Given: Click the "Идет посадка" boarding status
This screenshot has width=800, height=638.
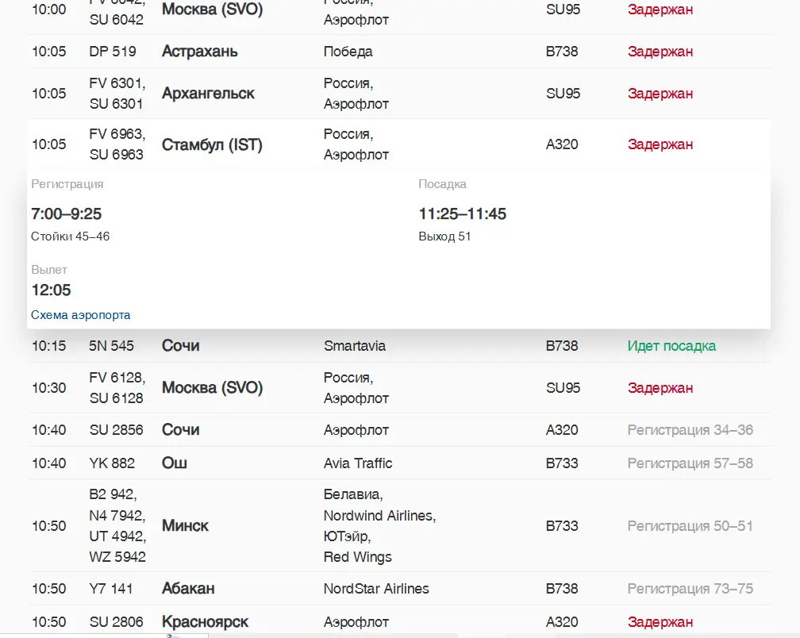Looking at the screenshot, I should [x=671, y=346].
